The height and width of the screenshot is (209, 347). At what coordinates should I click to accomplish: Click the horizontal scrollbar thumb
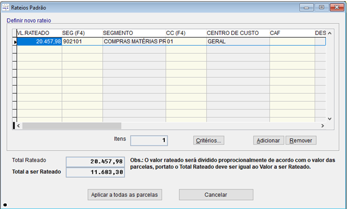(72, 126)
